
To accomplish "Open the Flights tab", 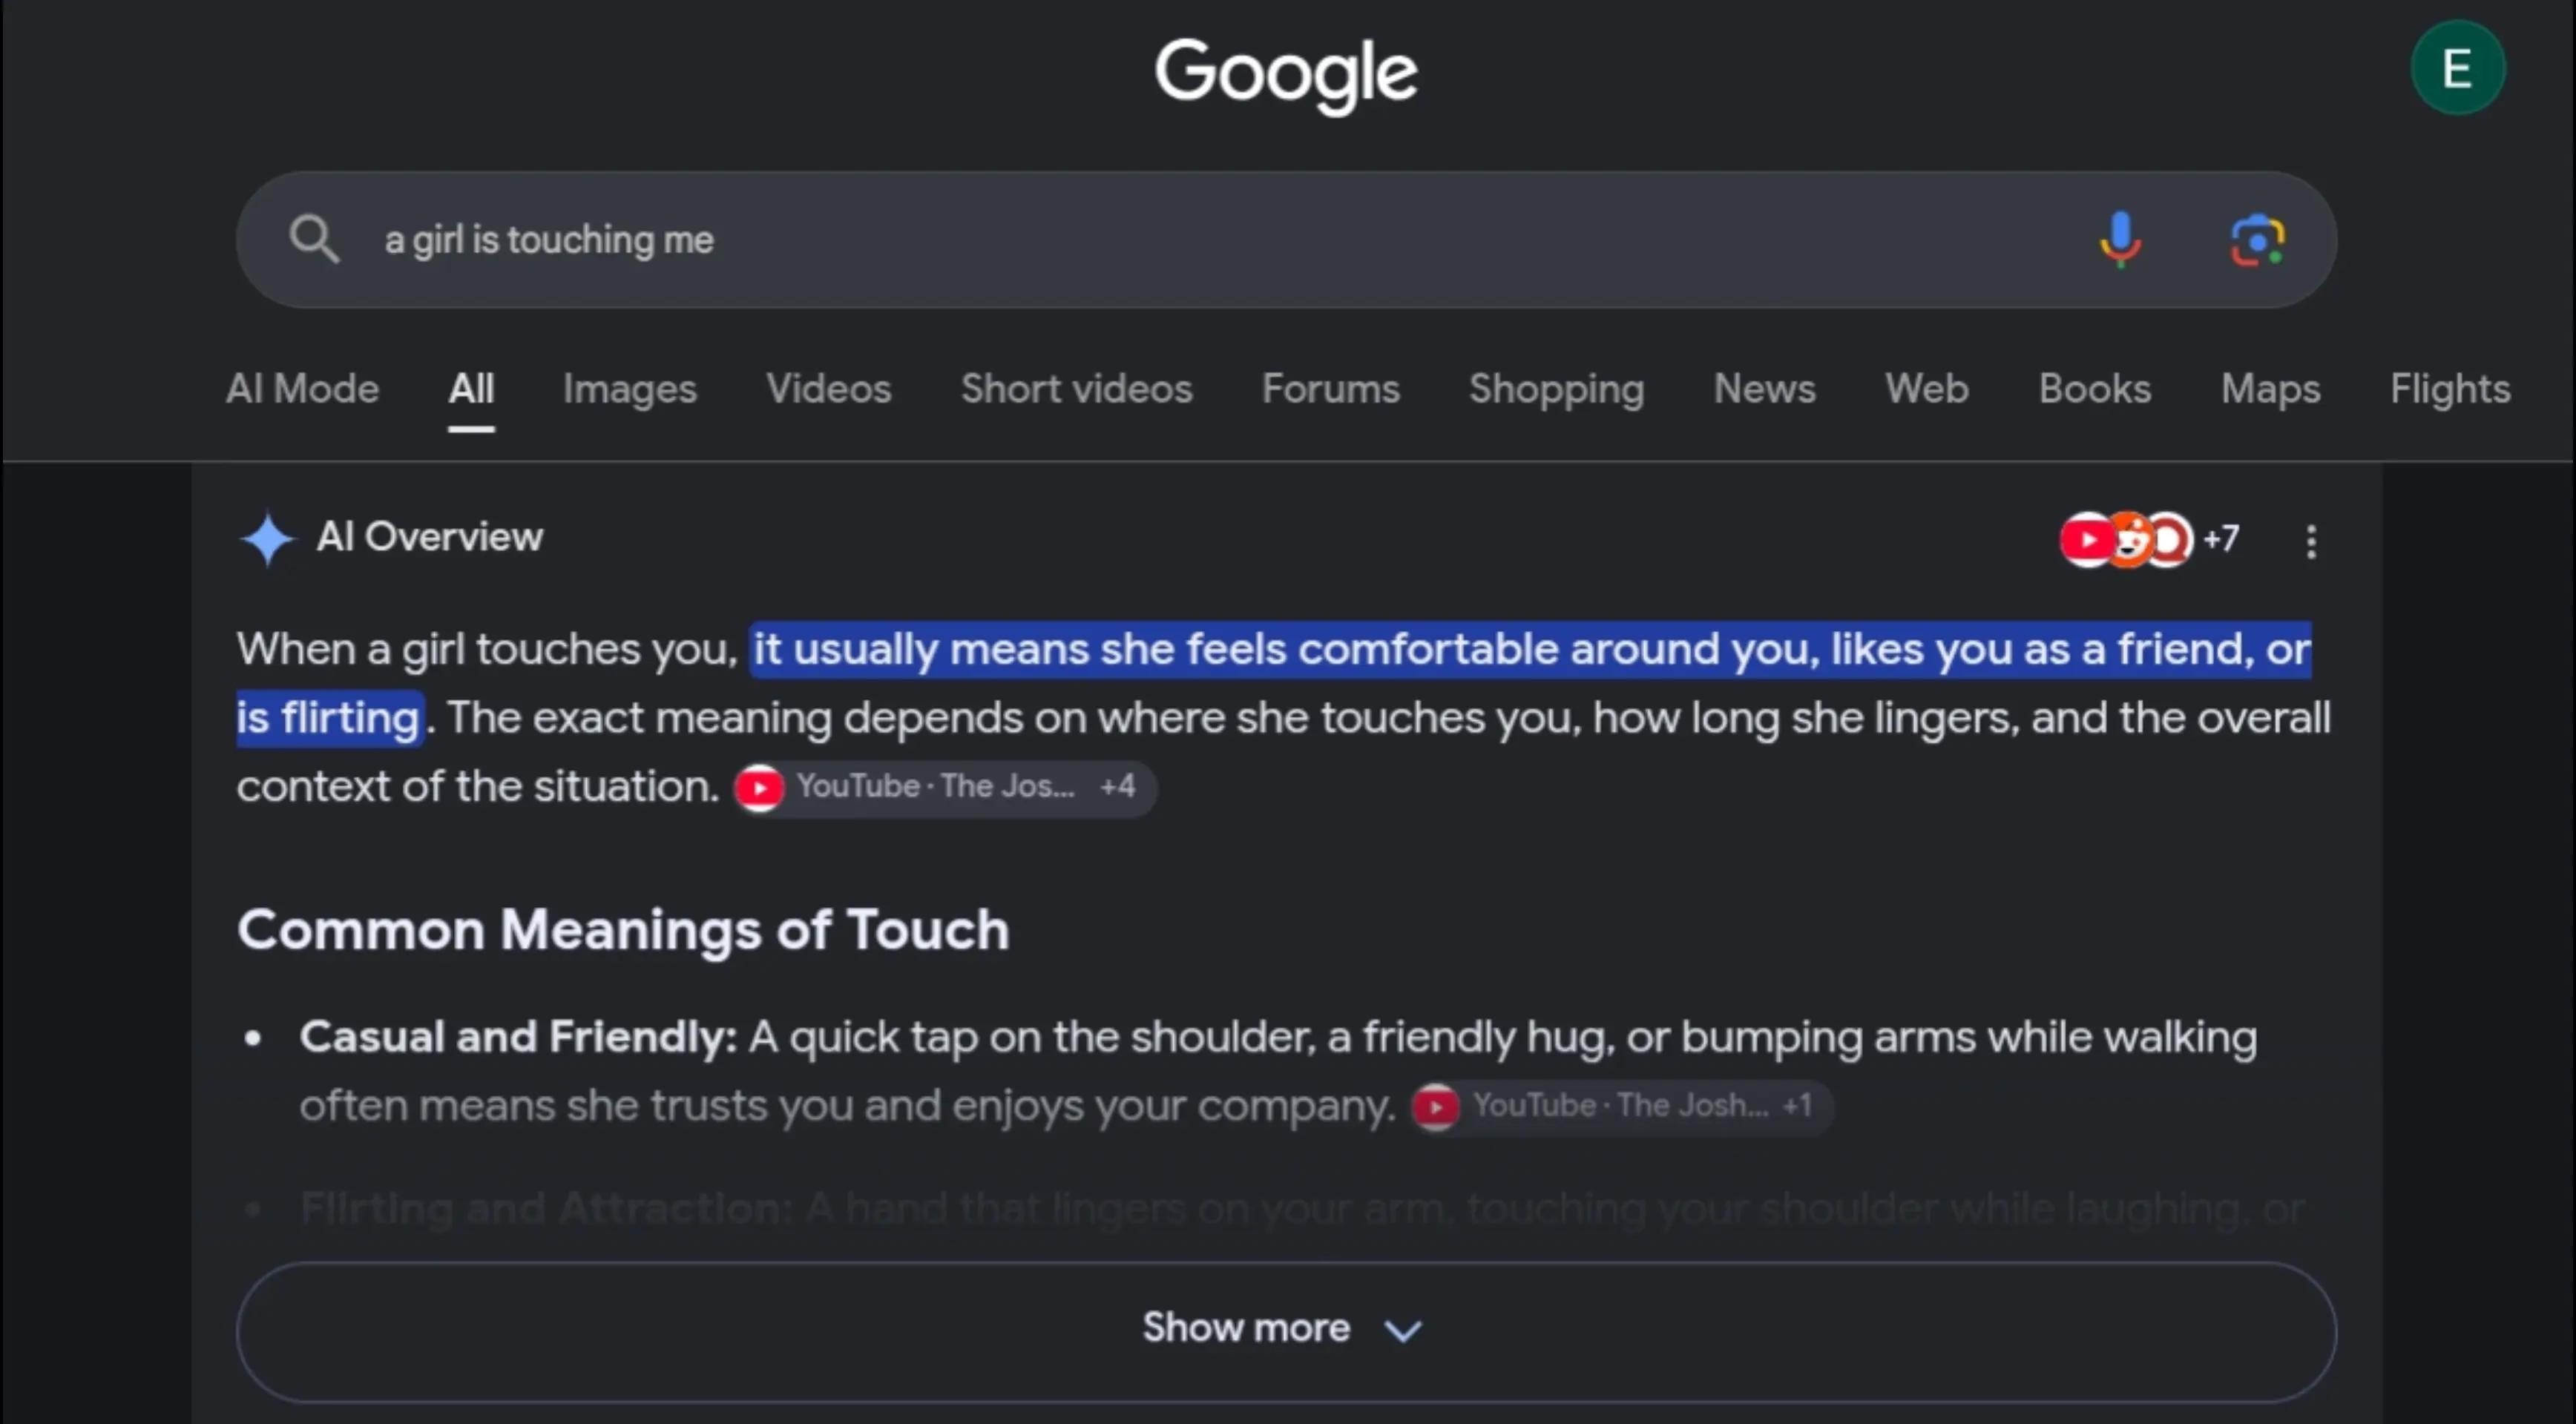I will click(2449, 389).
